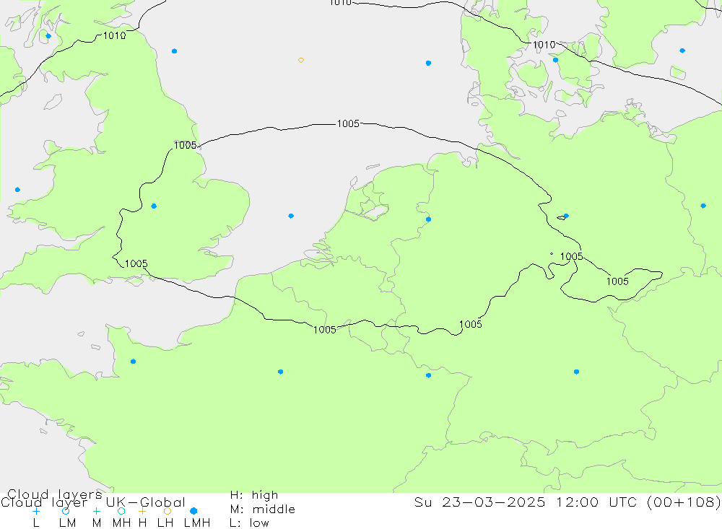This screenshot has width=722, height=529.
Task: Click the 1010 isobar label over Scotland
Action: click(x=114, y=36)
